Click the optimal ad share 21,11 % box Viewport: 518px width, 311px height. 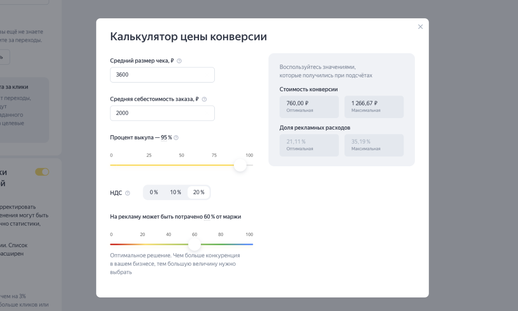pos(309,145)
